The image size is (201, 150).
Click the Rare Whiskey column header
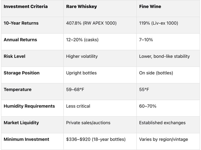(81, 7)
